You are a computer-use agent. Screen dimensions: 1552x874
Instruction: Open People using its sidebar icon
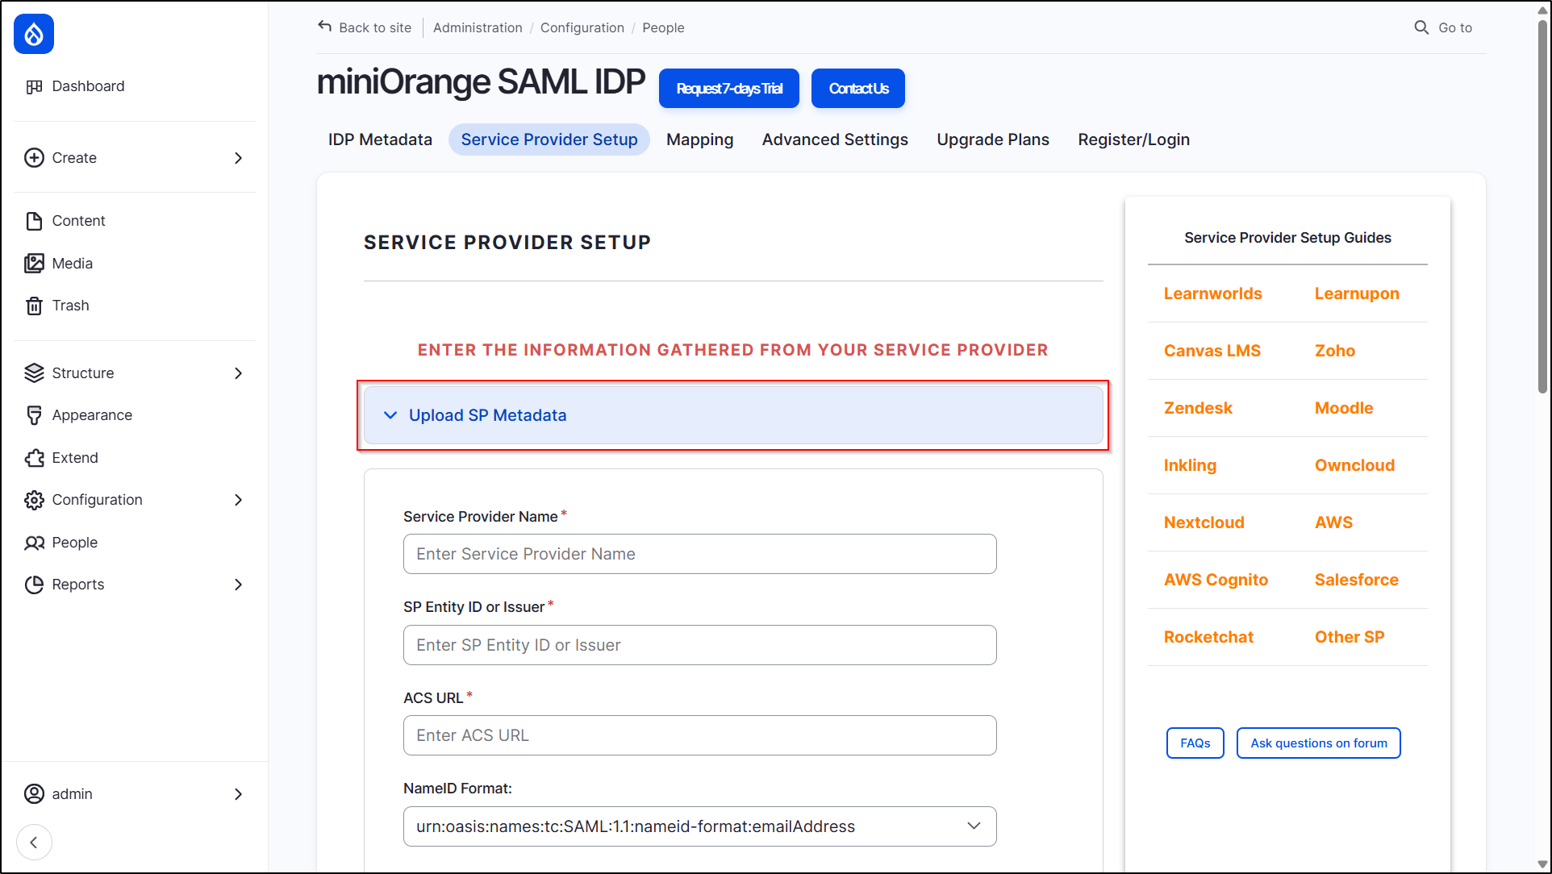point(34,542)
